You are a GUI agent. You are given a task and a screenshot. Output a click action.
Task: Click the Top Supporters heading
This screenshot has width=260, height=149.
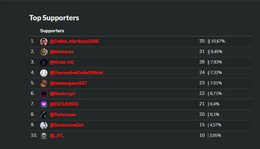pos(54,18)
